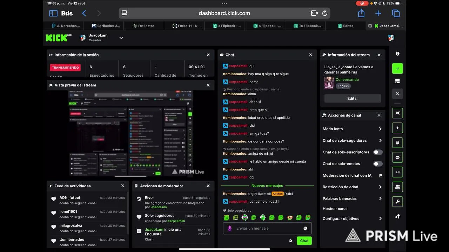The height and width of the screenshot is (252, 449).
Task: Click the stream category thumbnail image
Action: 329,83
